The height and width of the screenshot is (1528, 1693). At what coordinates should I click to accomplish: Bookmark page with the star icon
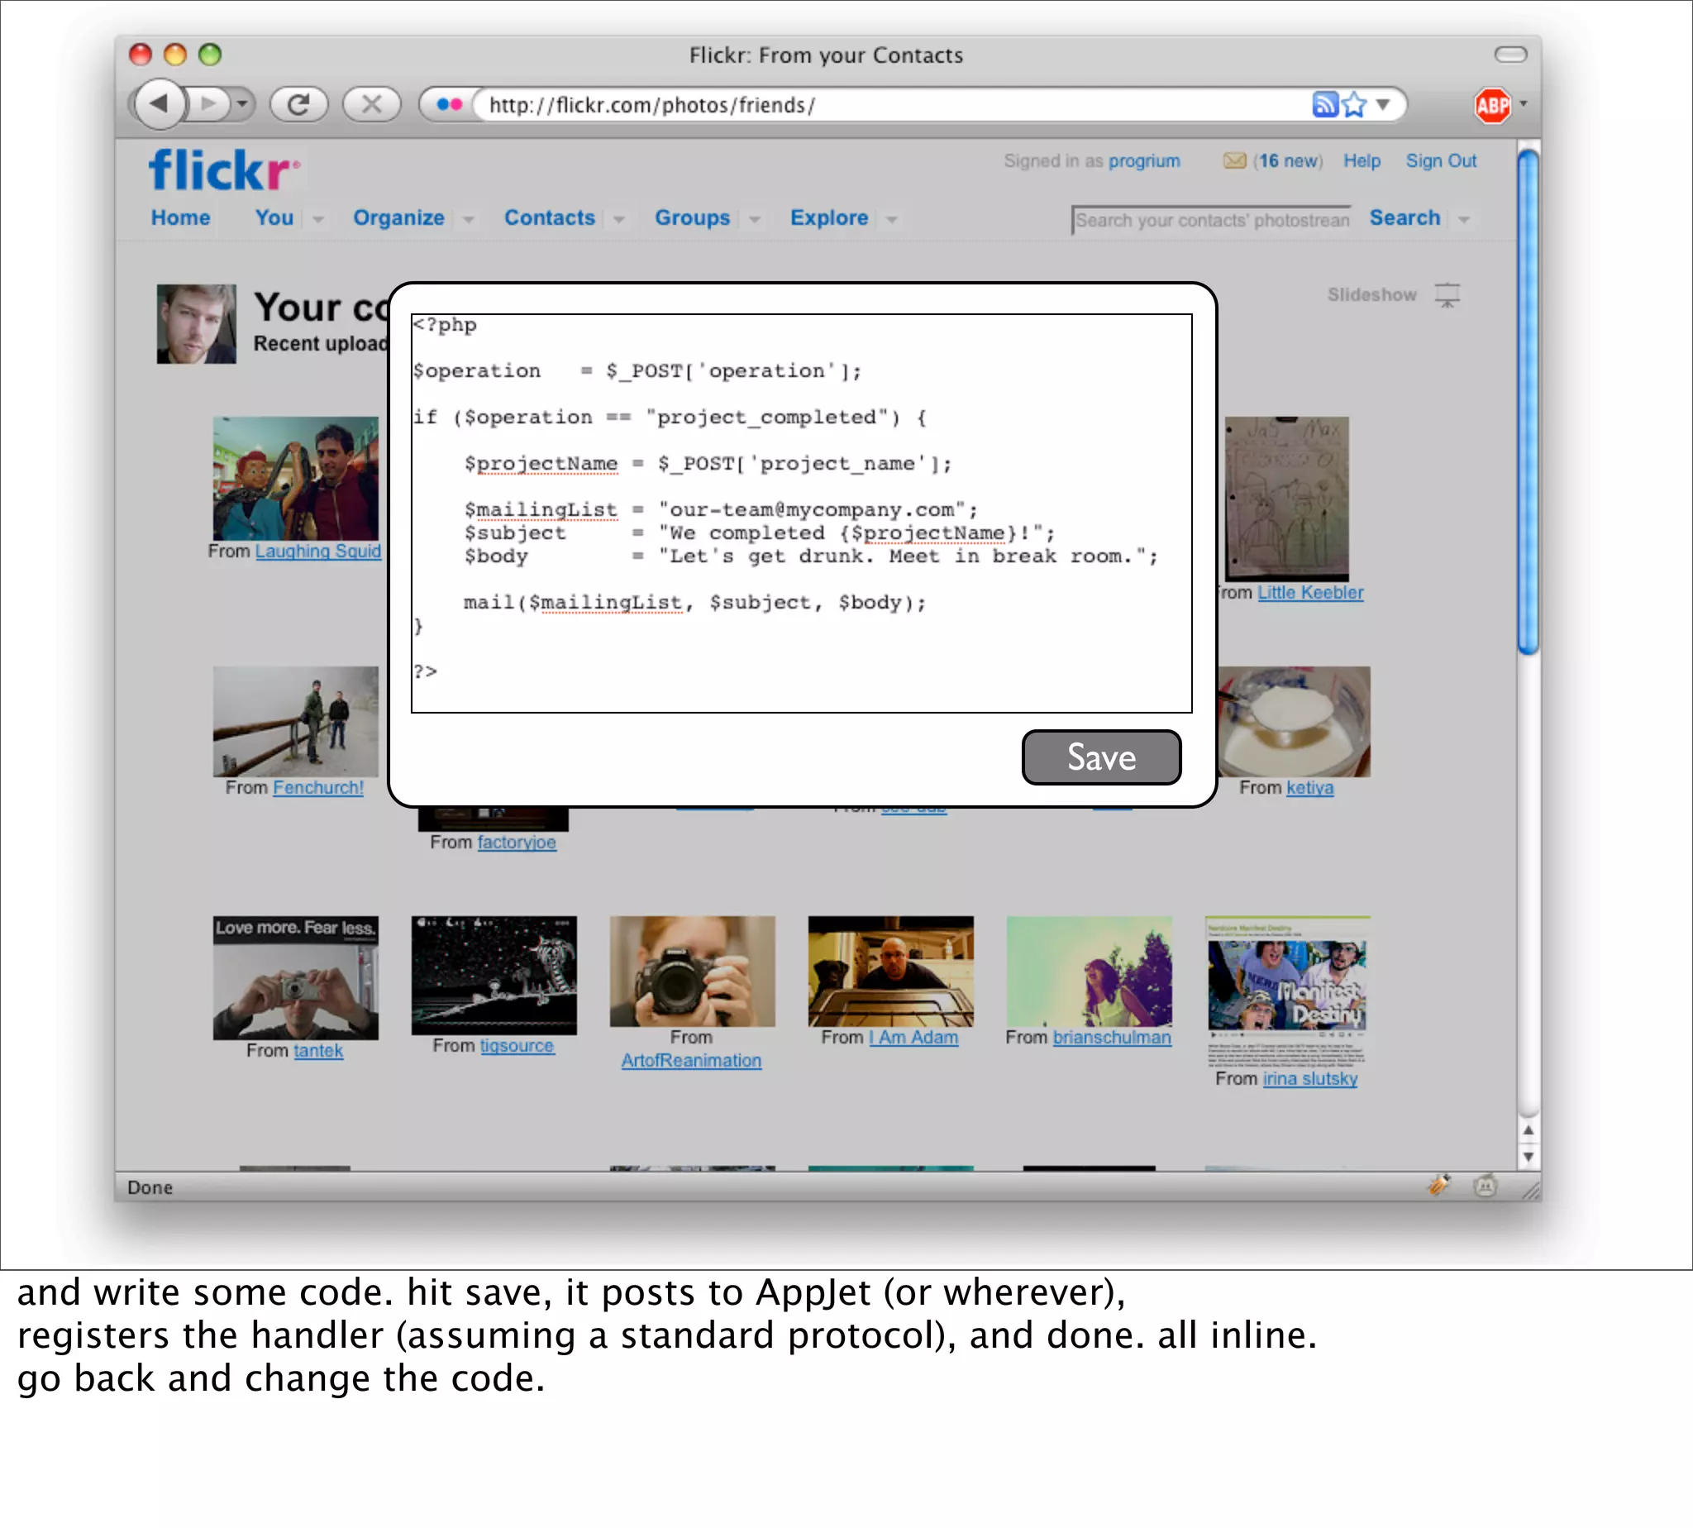tap(1353, 104)
